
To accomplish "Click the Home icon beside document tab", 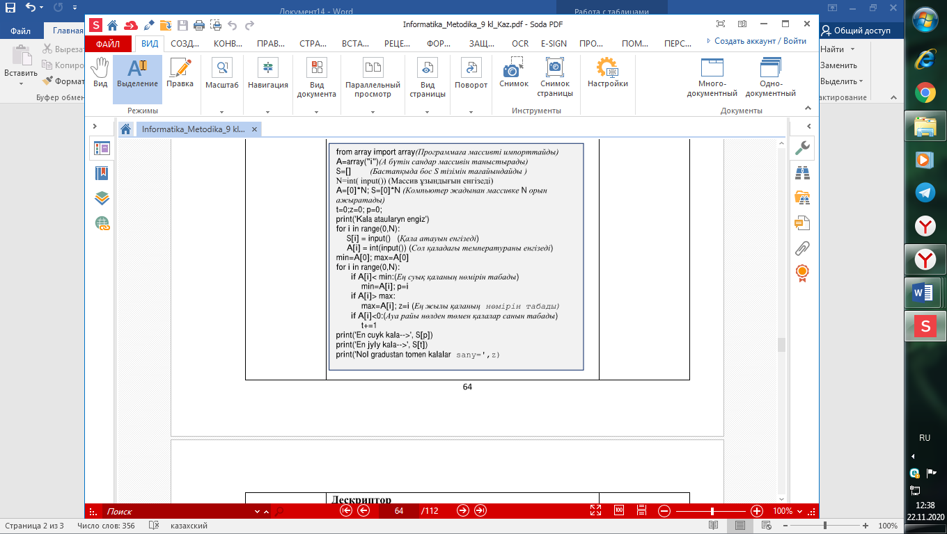I will pos(126,129).
